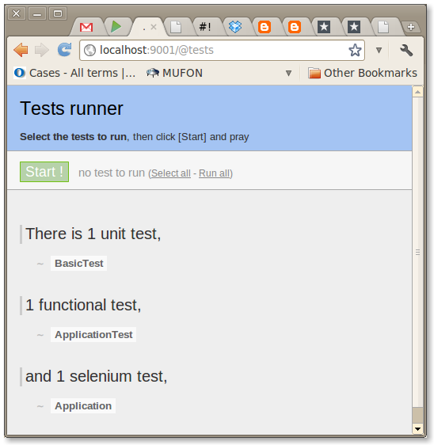Go back with the orange arrow
The image size is (434, 445).
coord(21,50)
